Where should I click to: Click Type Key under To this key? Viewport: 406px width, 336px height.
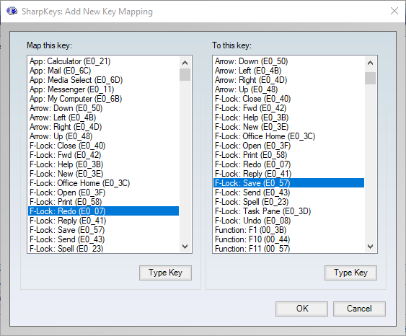pyautogui.click(x=350, y=273)
